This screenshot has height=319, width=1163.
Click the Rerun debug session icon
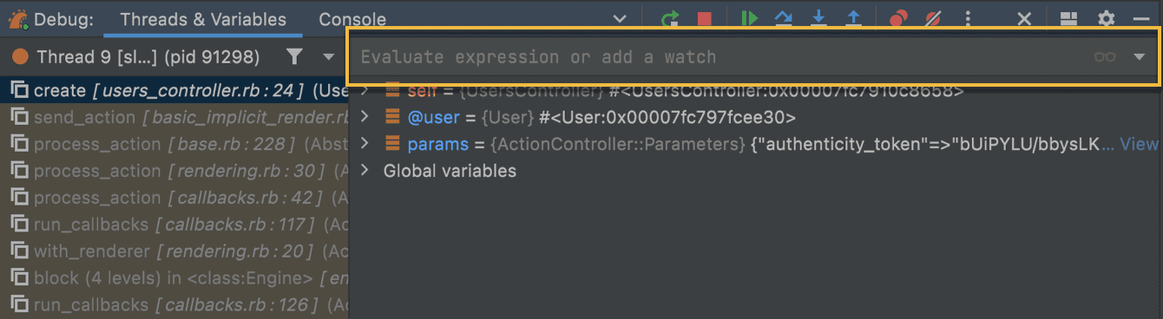pyautogui.click(x=670, y=18)
